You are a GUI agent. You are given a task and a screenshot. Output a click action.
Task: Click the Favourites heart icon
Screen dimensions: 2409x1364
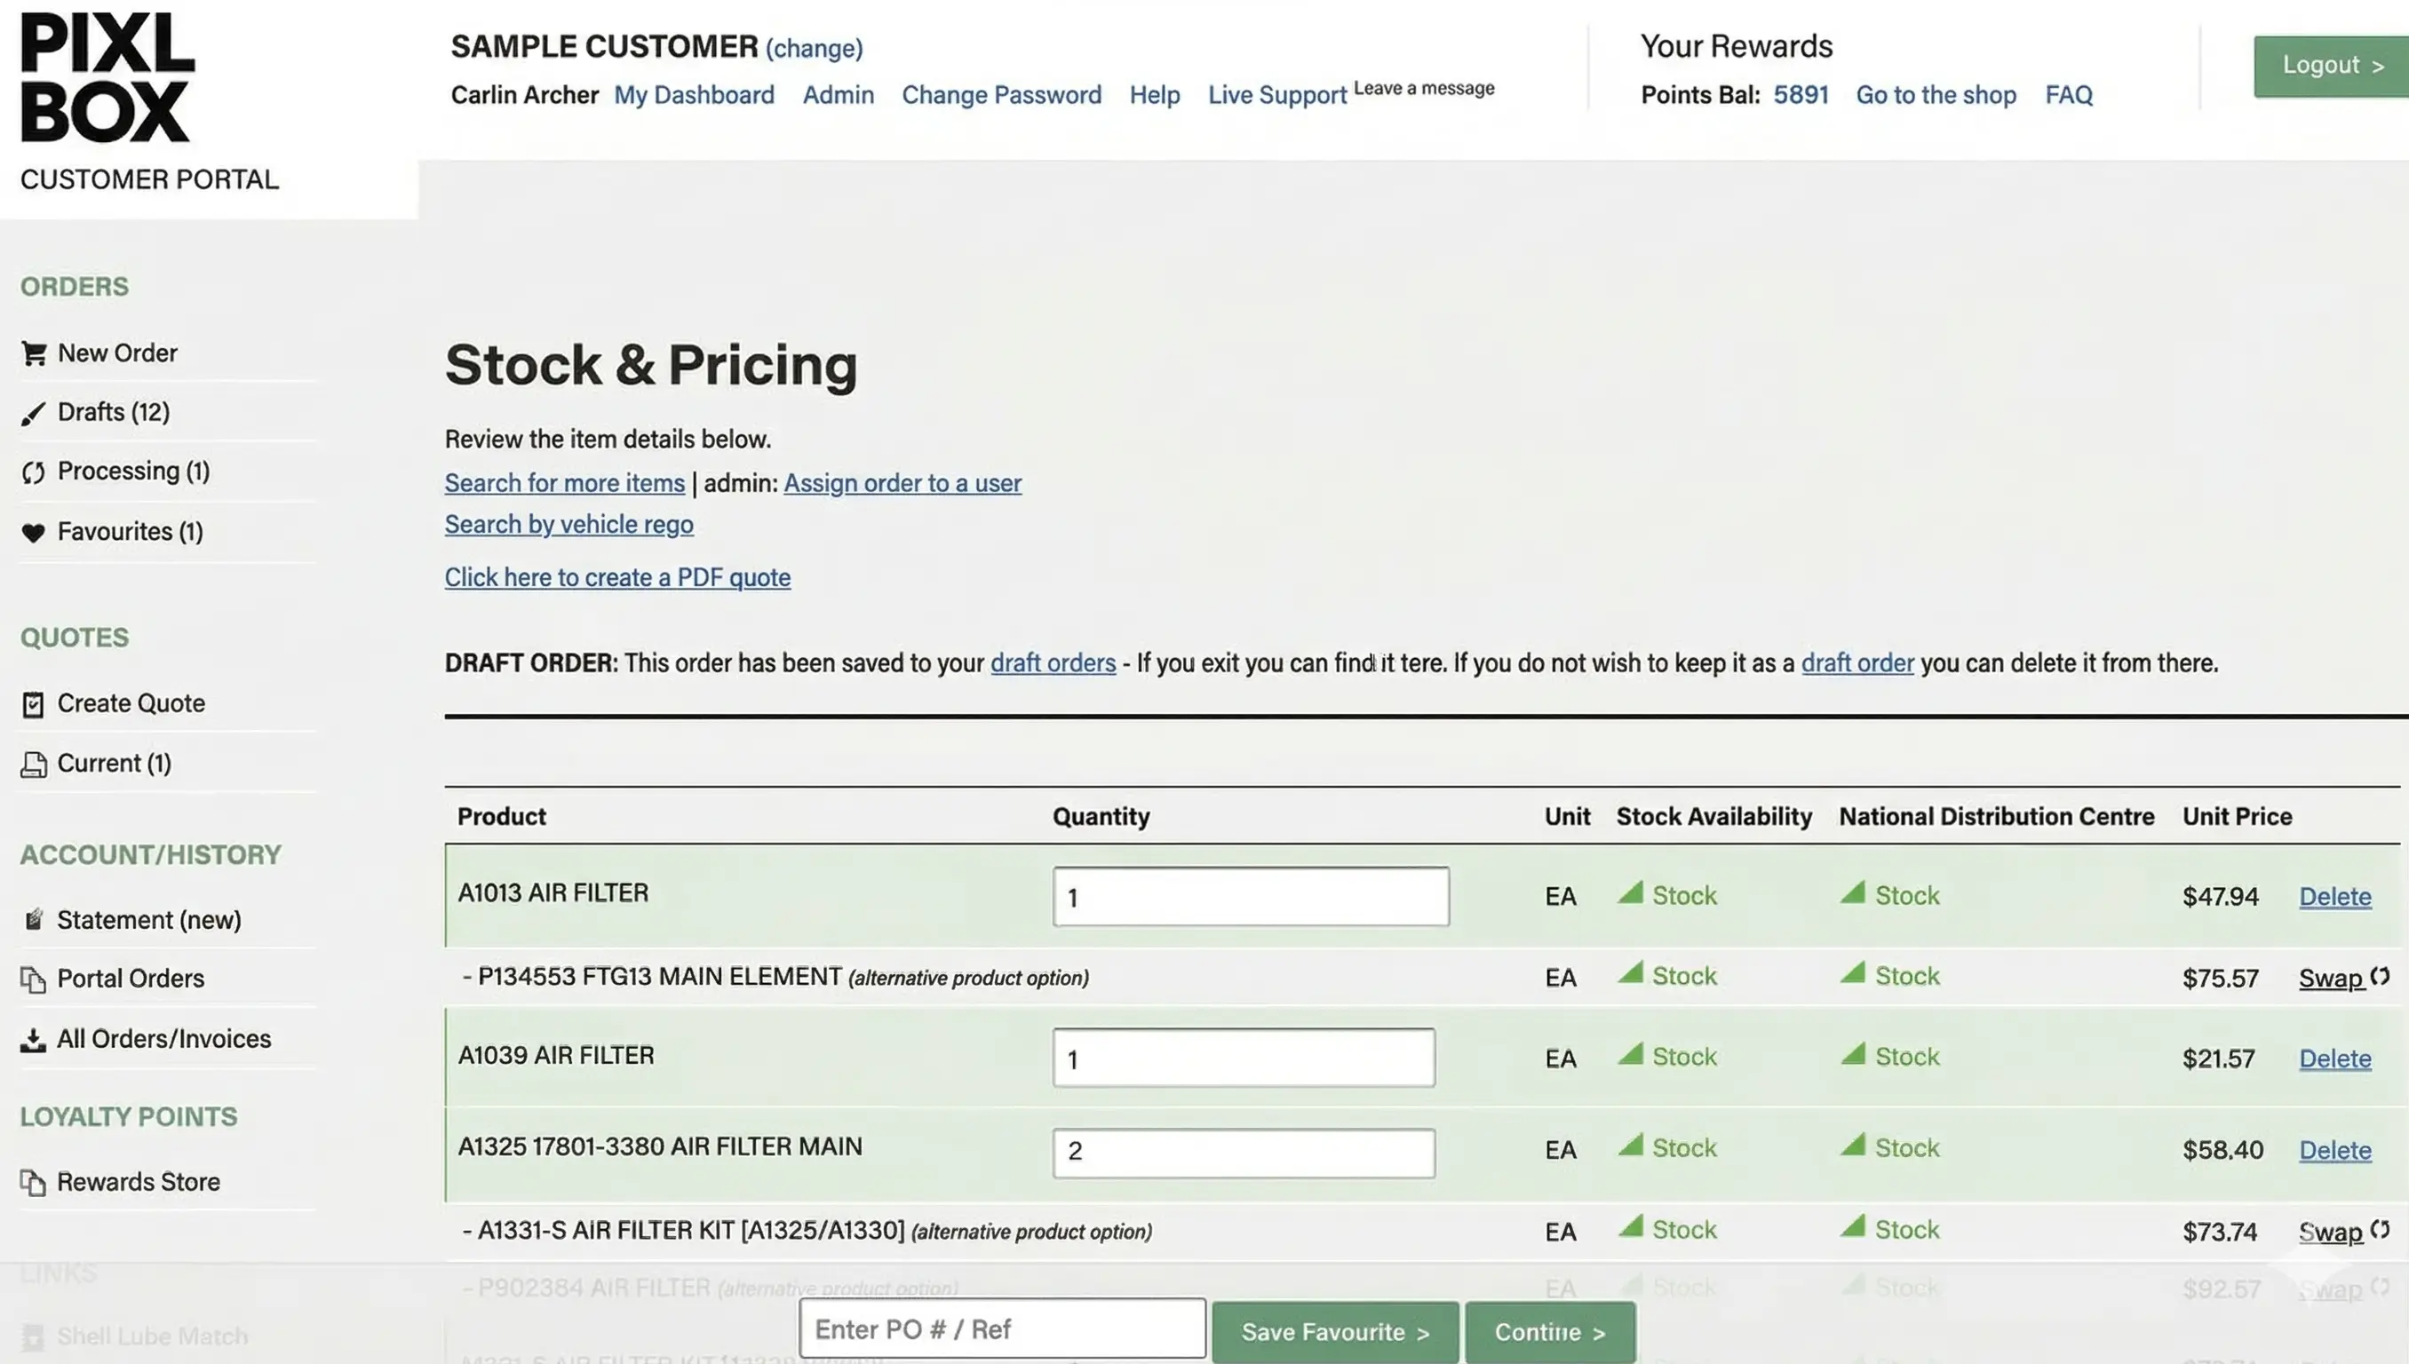tap(33, 533)
